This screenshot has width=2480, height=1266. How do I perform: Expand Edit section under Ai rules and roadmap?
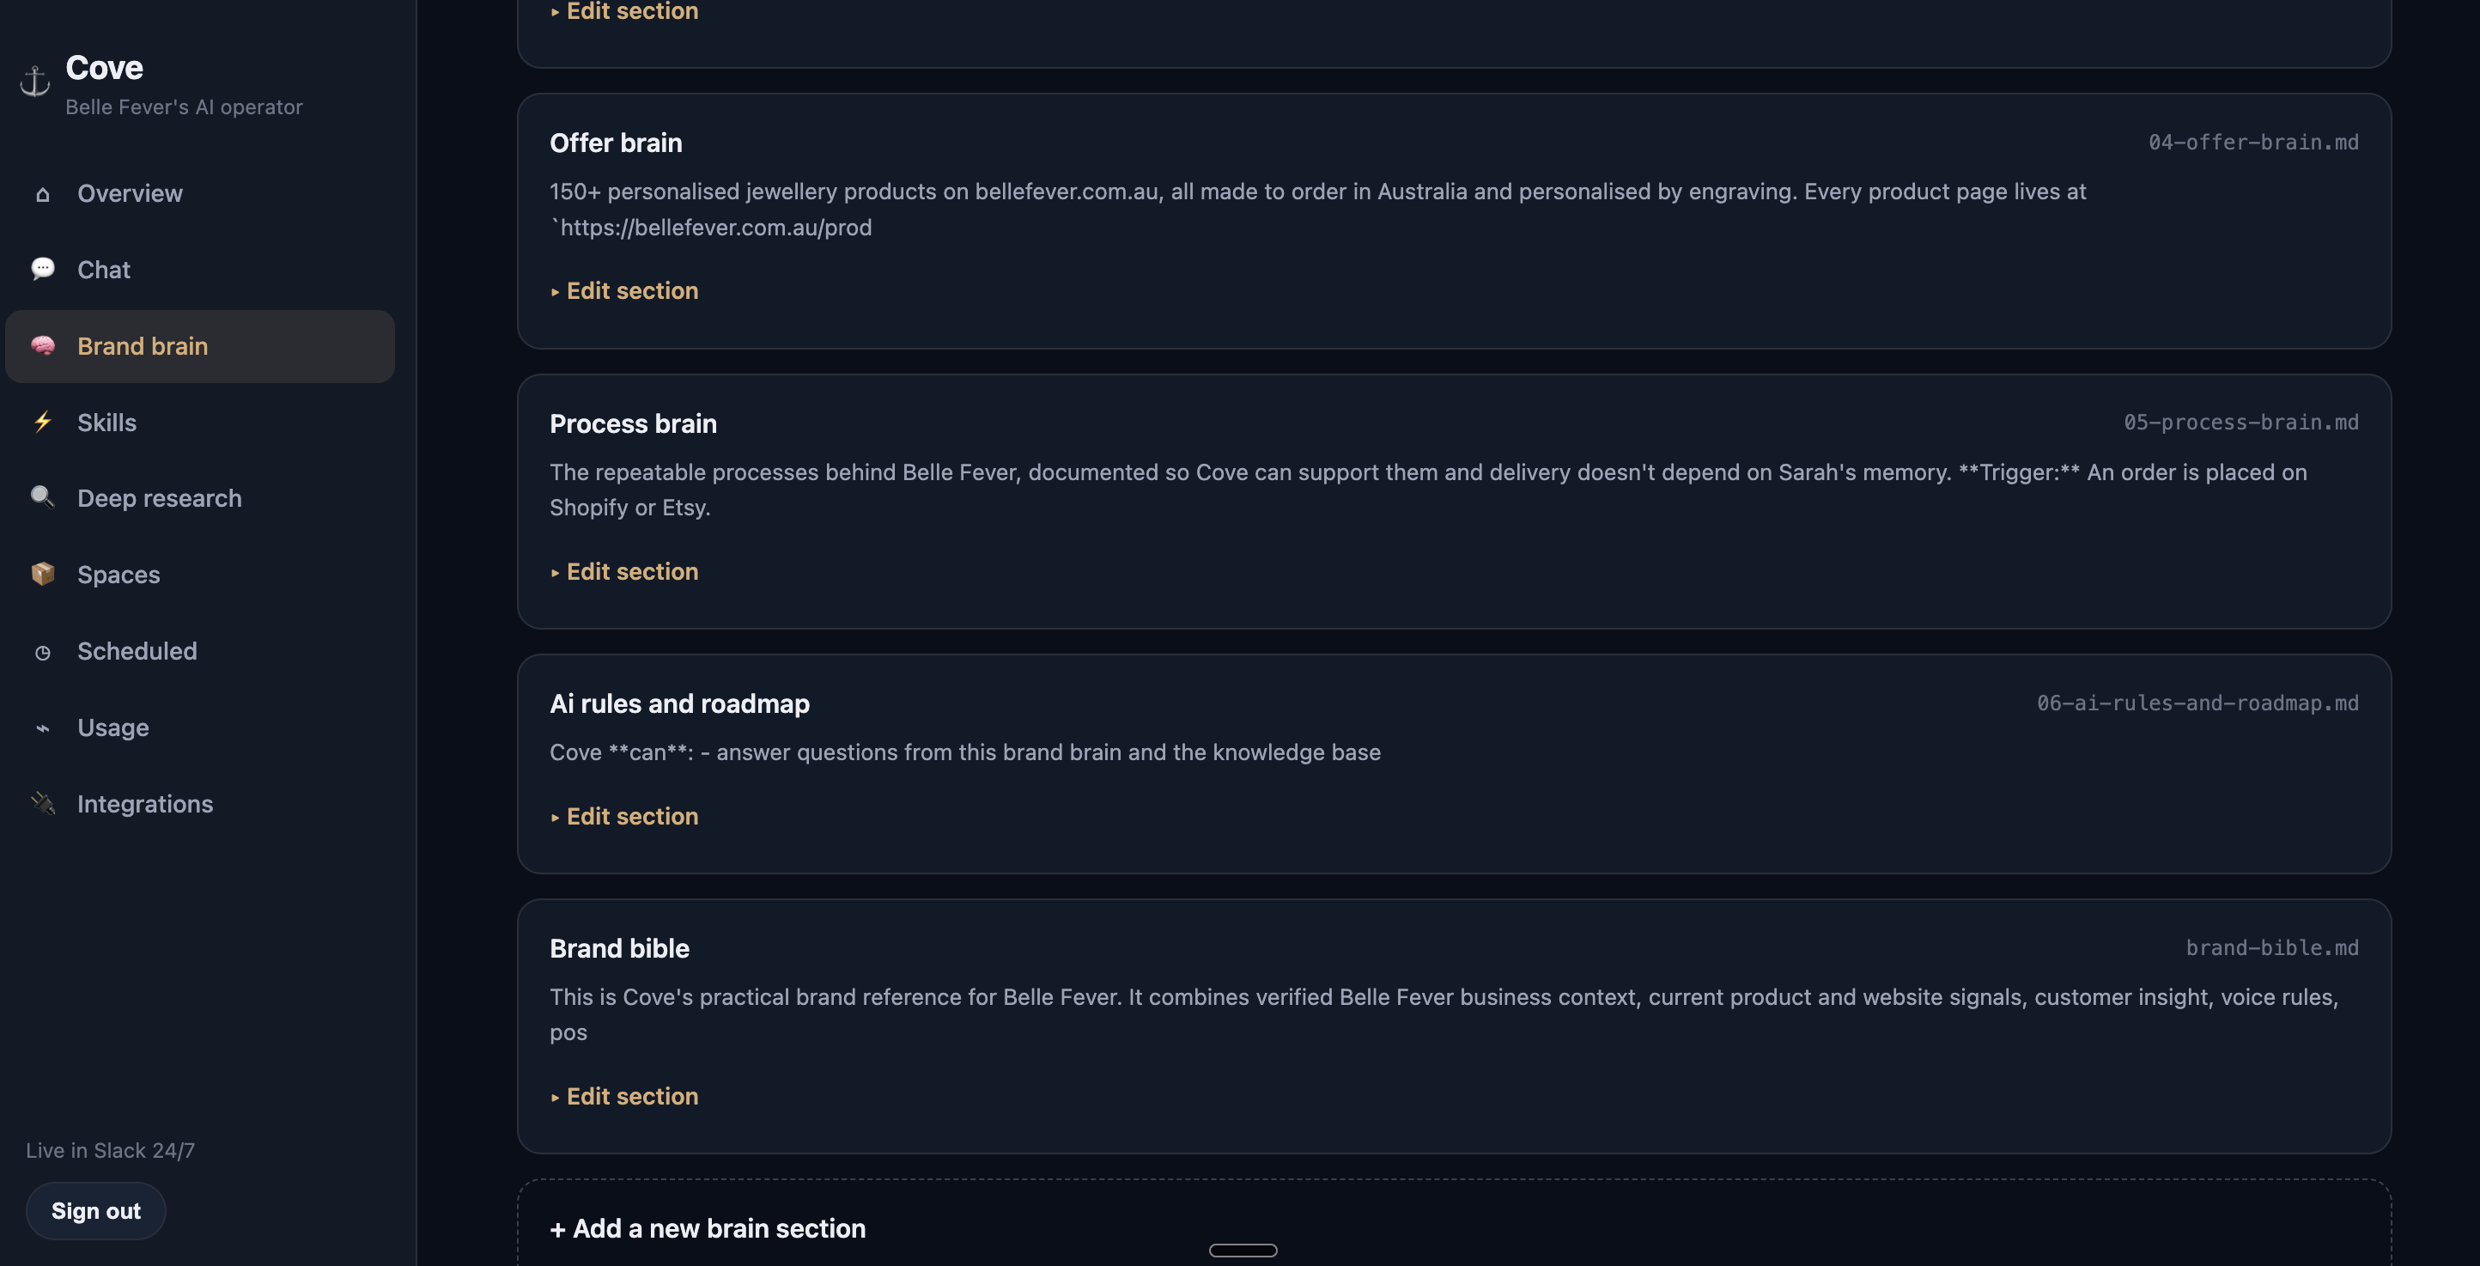tap(623, 817)
